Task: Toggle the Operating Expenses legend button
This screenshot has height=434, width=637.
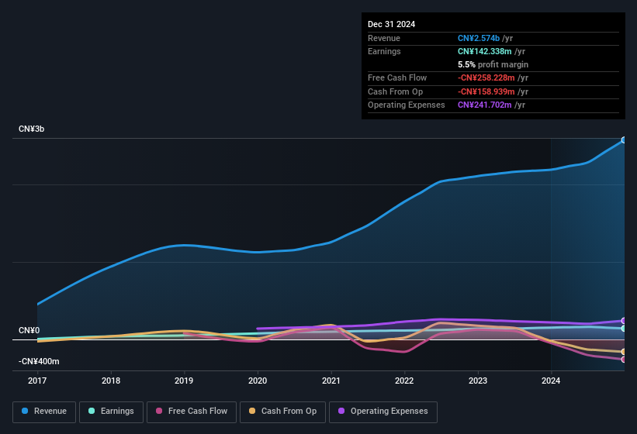Action: [383, 412]
